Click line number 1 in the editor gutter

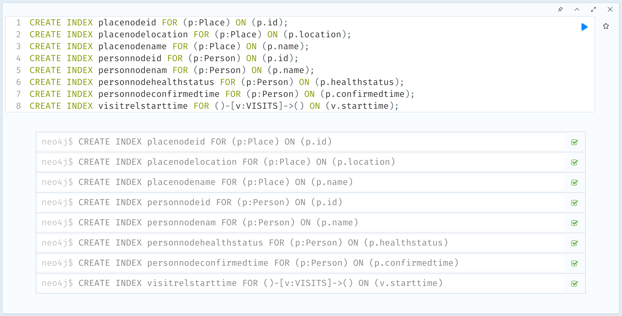coord(19,23)
